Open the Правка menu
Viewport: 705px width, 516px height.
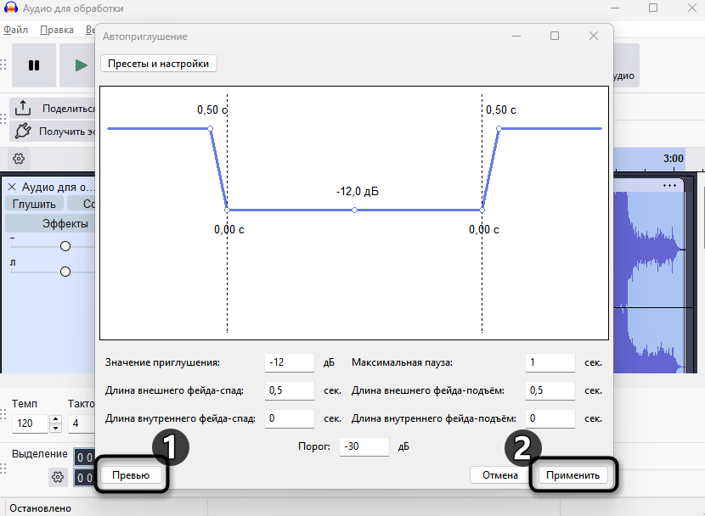(57, 30)
